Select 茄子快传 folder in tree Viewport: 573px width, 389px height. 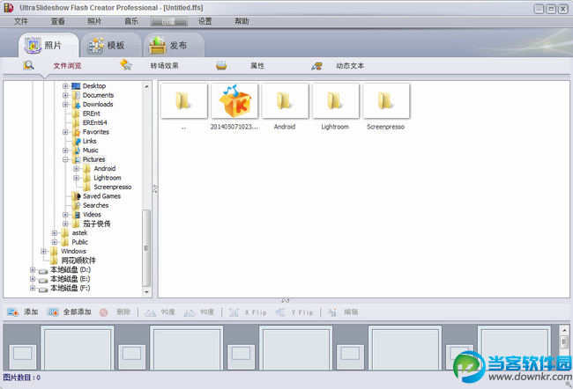tap(96, 224)
